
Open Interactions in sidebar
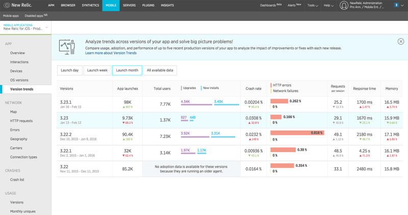[x=19, y=62]
